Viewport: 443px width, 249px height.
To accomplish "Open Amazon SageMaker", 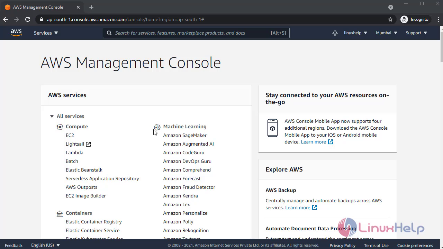I will click(185, 135).
